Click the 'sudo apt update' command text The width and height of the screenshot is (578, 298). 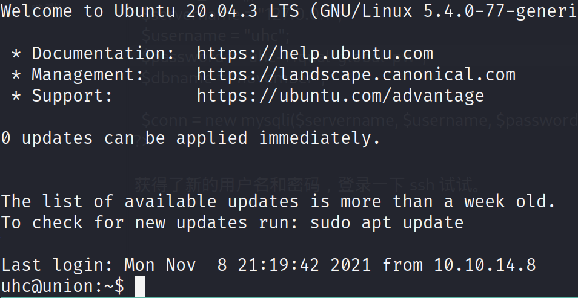tap(387, 223)
